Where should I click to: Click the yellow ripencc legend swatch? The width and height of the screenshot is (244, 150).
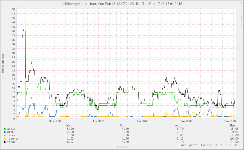pyautogui.click(x=5, y=139)
